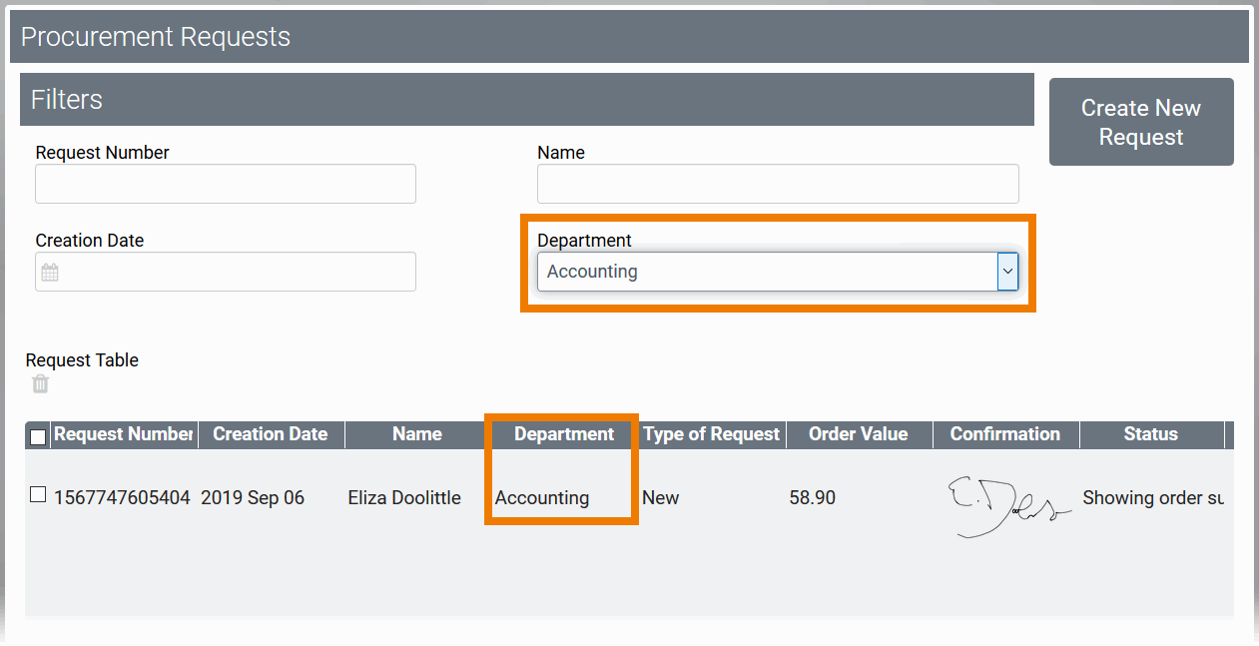Screen dimensions: 1259x646
Task: Click the Confirmation column header
Action: click(x=1005, y=434)
